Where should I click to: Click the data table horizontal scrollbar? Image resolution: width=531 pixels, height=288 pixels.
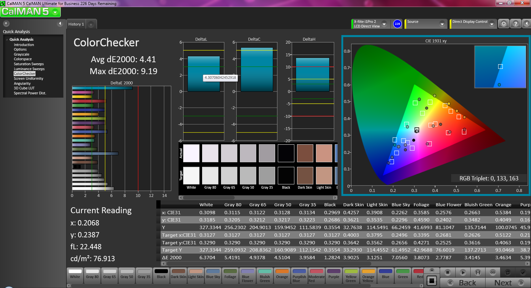coord(345,264)
